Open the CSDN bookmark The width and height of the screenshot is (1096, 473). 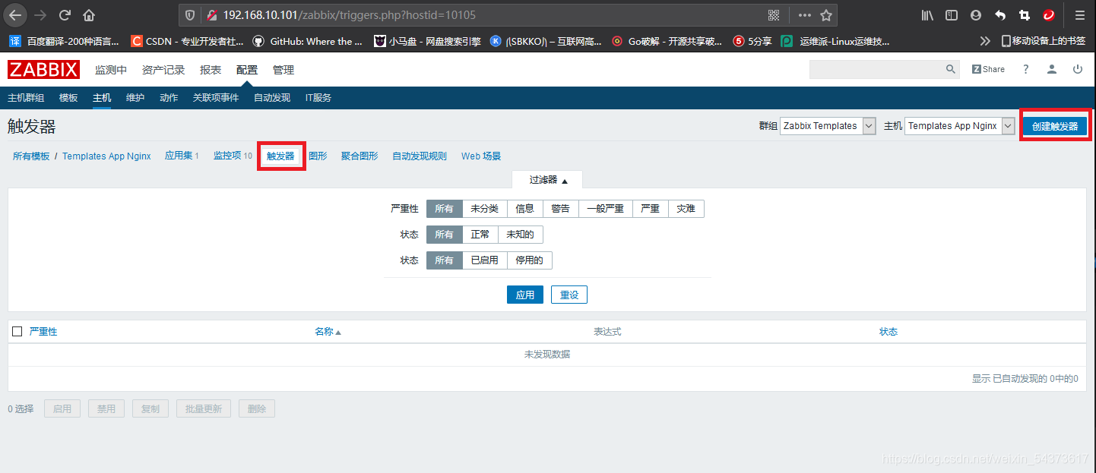[187, 41]
